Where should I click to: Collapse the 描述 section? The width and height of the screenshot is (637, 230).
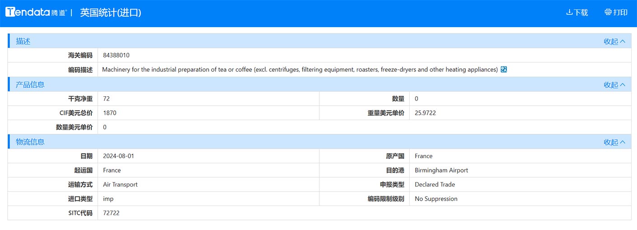click(614, 41)
